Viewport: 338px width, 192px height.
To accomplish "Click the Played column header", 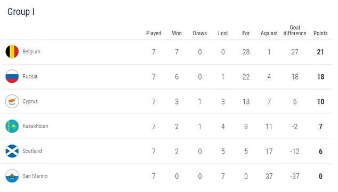I will (154, 33).
